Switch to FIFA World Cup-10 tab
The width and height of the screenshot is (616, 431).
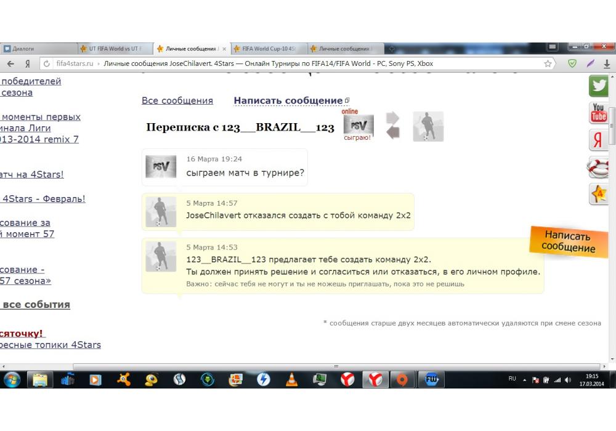(x=269, y=49)
